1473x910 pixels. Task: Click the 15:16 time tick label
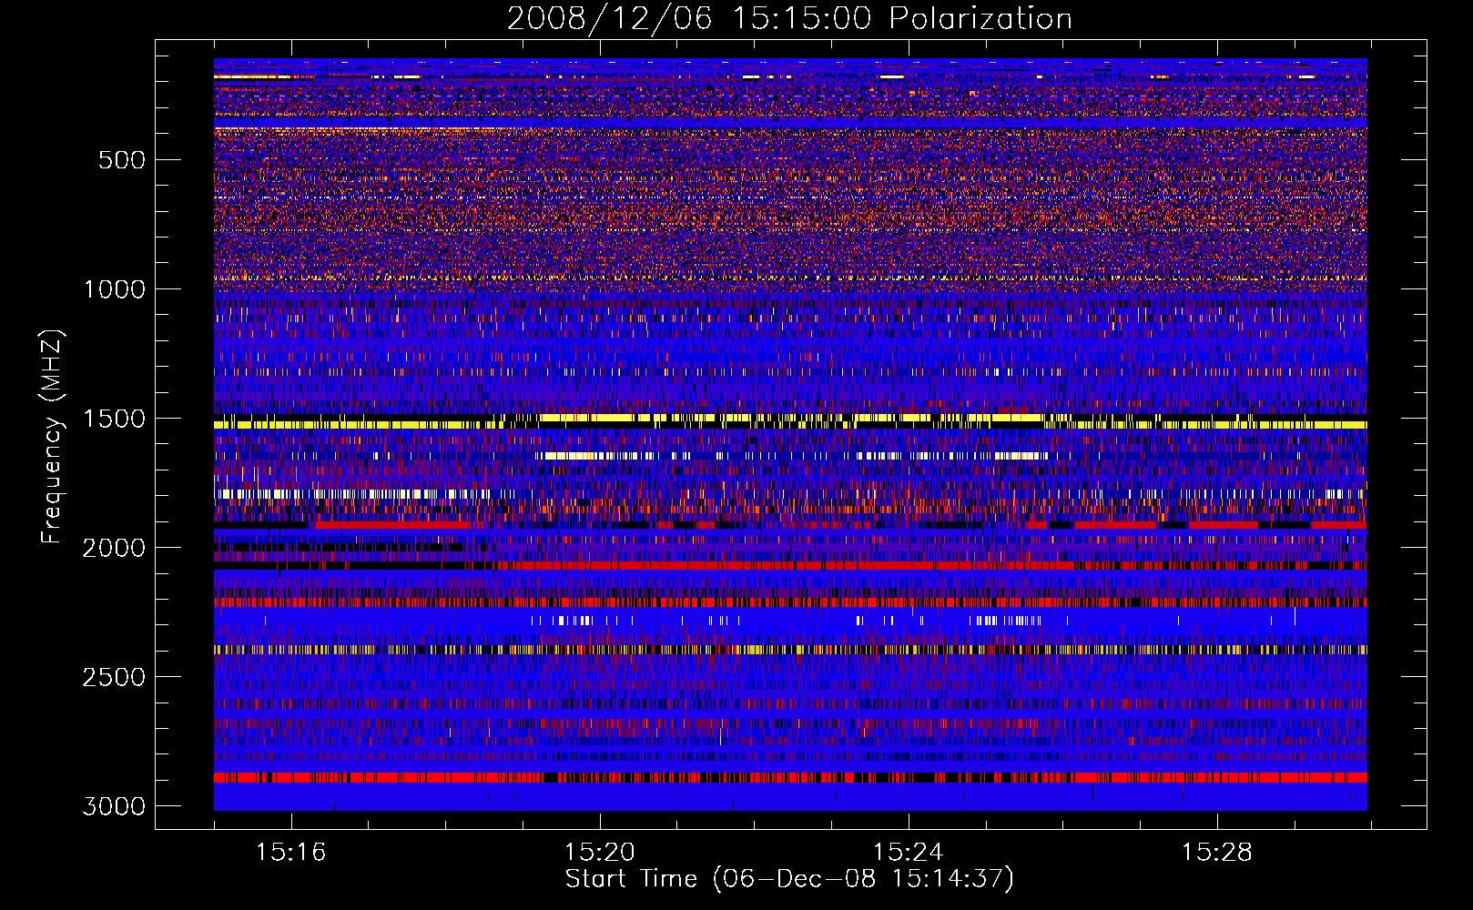(x=290, y=853)
